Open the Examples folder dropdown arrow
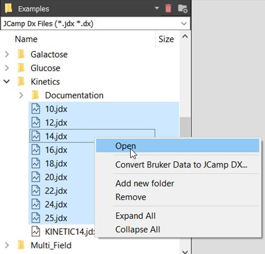 pos(157,8)
